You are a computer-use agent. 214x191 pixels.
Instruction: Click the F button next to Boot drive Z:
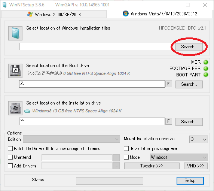click(169, 84)
